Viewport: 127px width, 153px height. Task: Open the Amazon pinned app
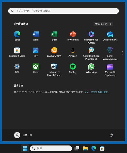click(x=73, y=52)
